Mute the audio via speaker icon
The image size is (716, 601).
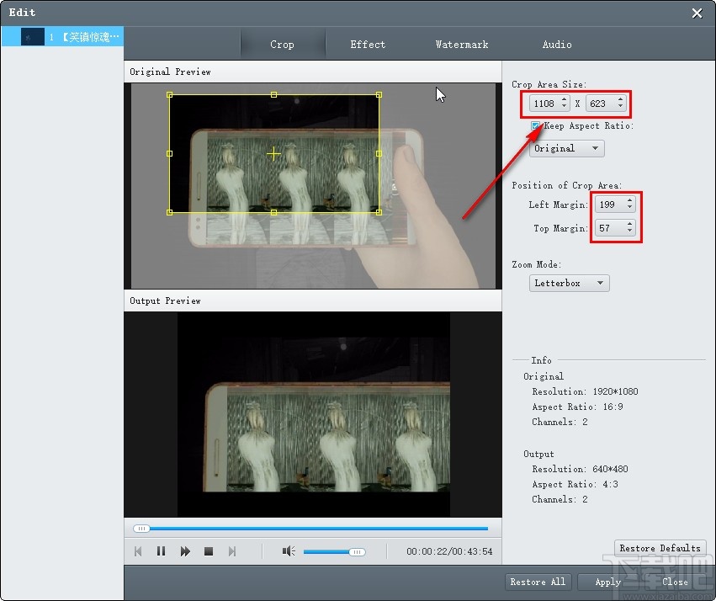(x=289, y=551)
